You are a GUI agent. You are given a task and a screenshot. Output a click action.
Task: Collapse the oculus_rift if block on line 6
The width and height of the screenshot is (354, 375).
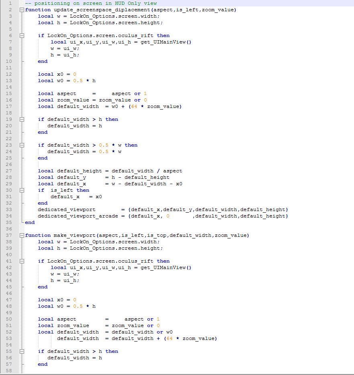coord(23,35)
